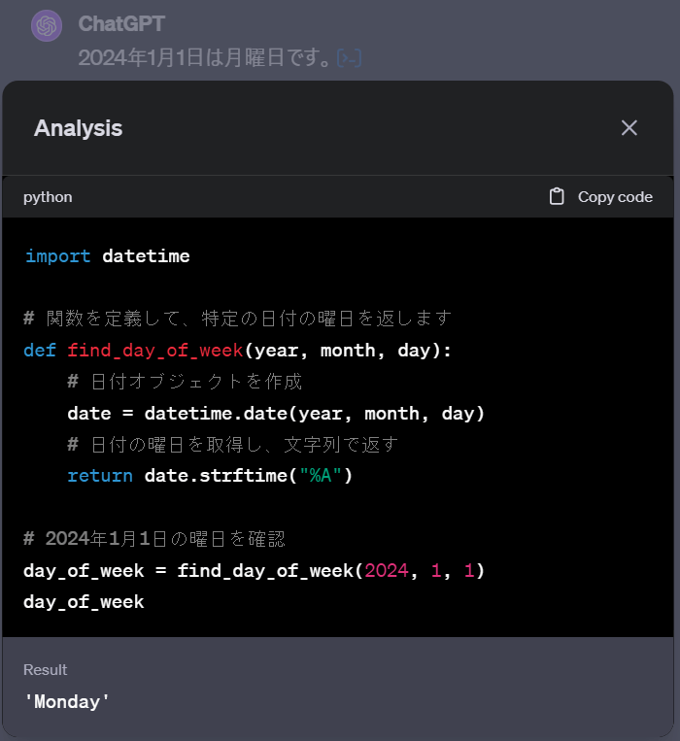This screenshot has width=680, height=741.
Task: Click the python language label
Action: [x=48, y=197]
